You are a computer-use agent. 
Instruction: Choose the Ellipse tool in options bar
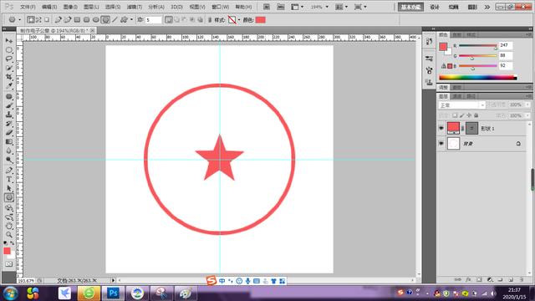pos(96,20)
